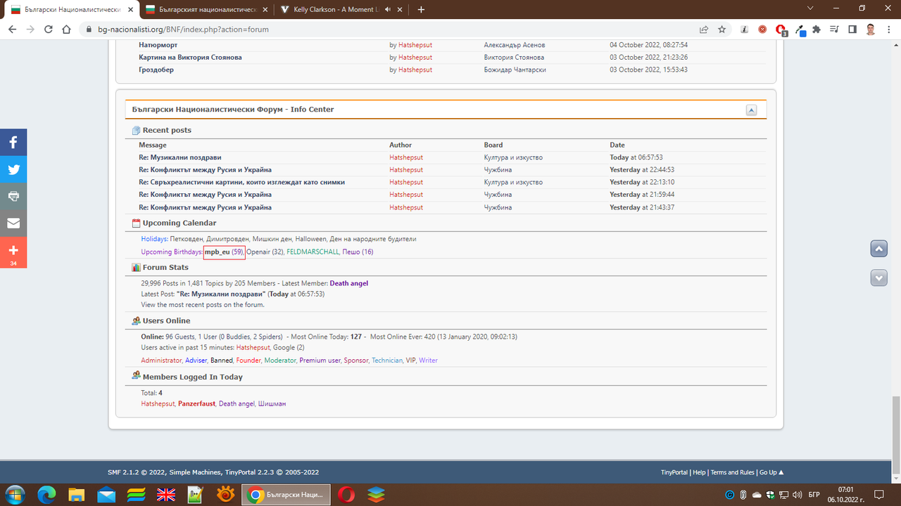Open Култура и изкуство board for first post
Screen dimensions: 901x506
click(x=513, y=157)
